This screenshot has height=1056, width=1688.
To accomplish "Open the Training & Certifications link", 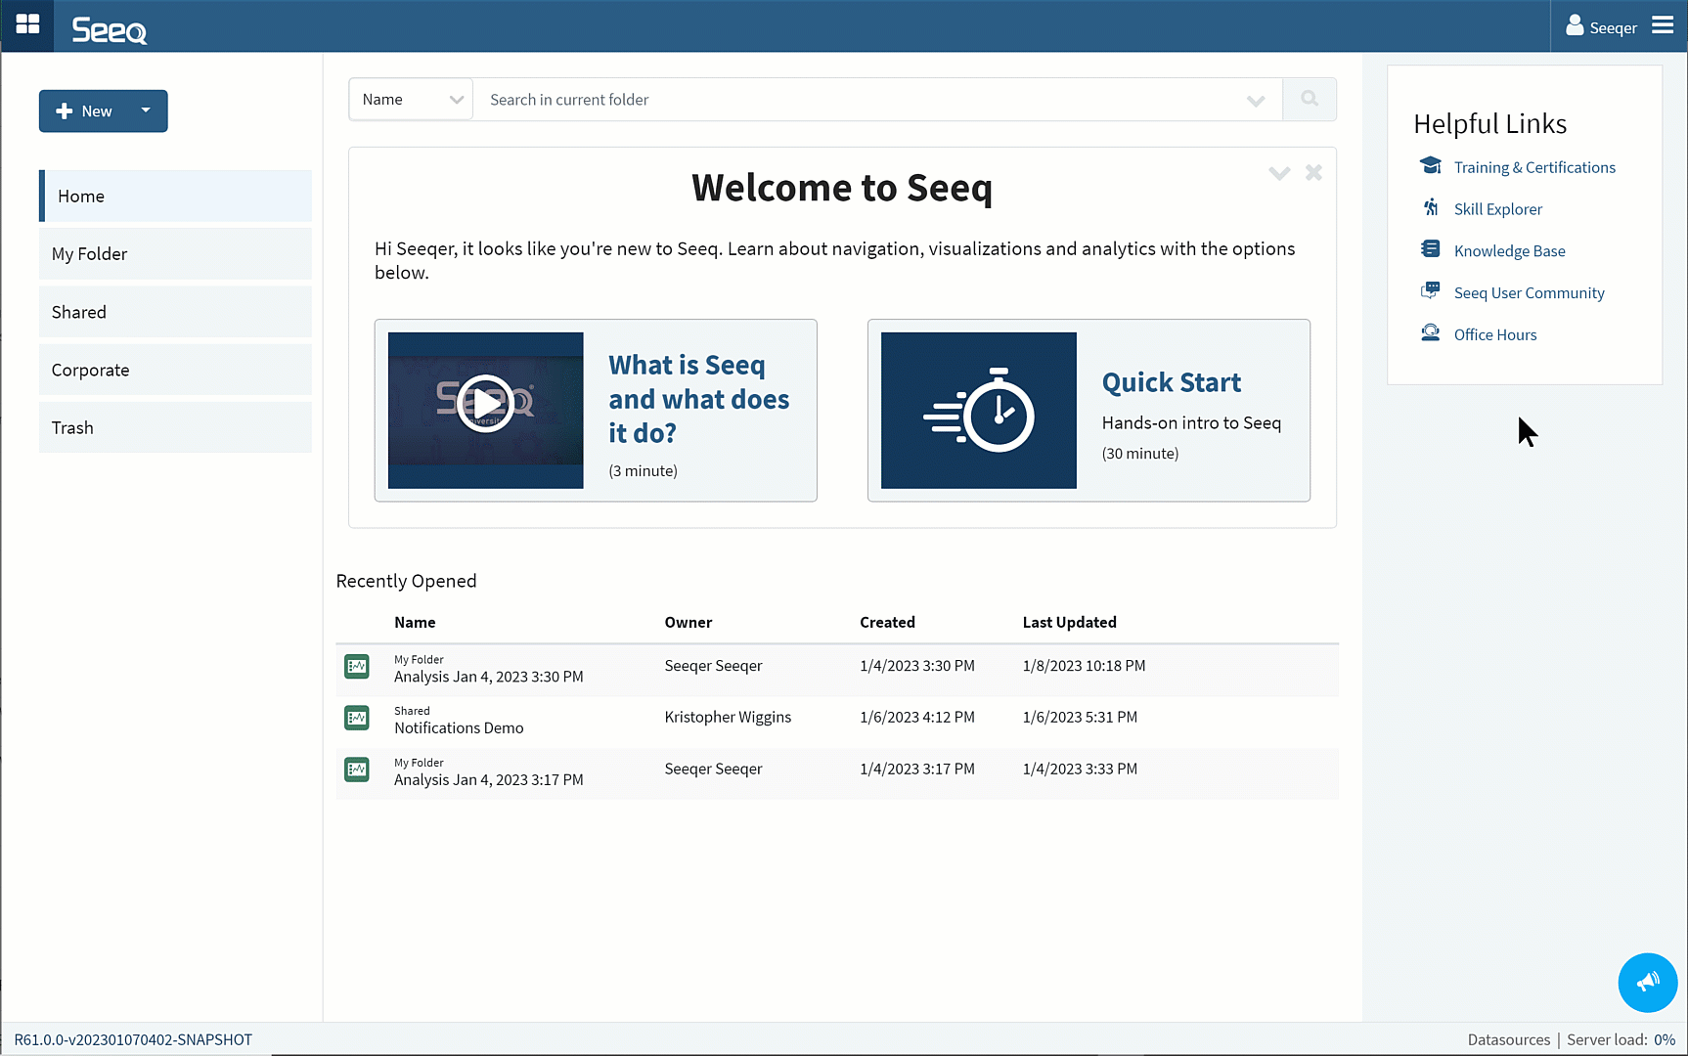I will [x=1534, y=167].
